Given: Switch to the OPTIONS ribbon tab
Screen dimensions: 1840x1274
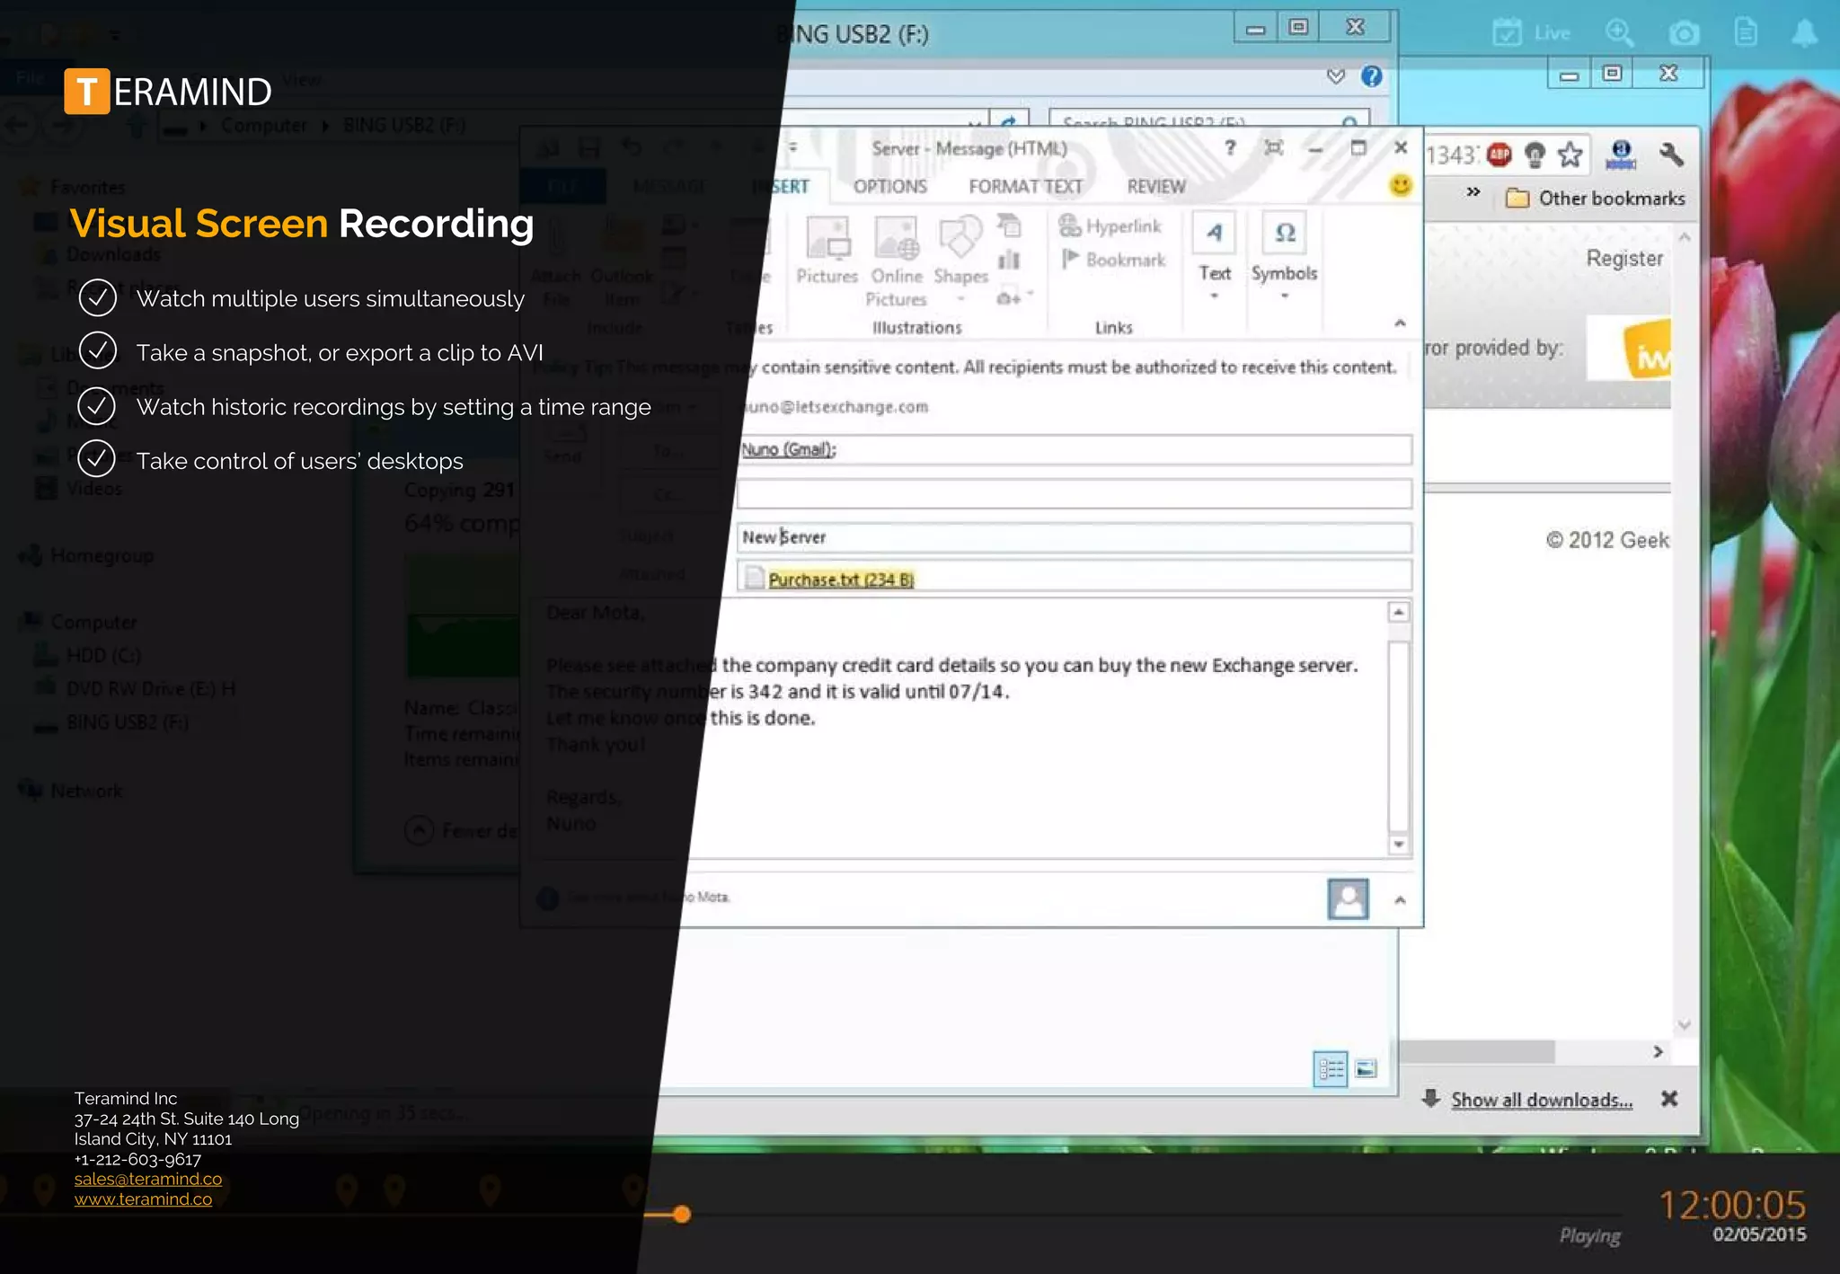Looking at the screenshot, I should pyautogui.click(x=889, y=187).
